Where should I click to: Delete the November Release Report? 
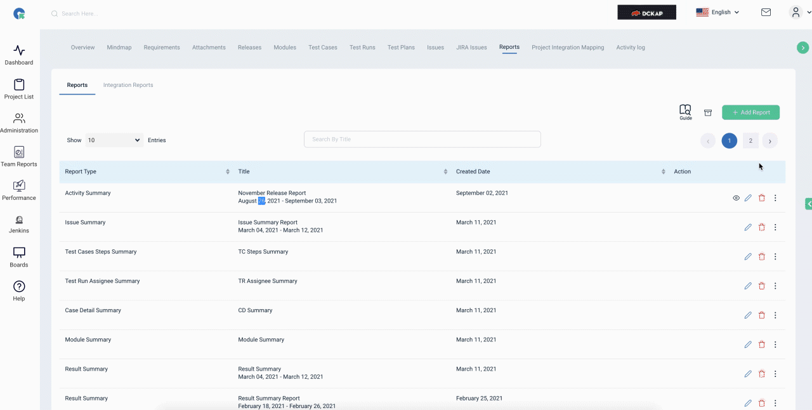point(762,198)
